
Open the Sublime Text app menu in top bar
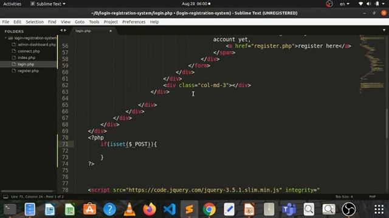48,4
